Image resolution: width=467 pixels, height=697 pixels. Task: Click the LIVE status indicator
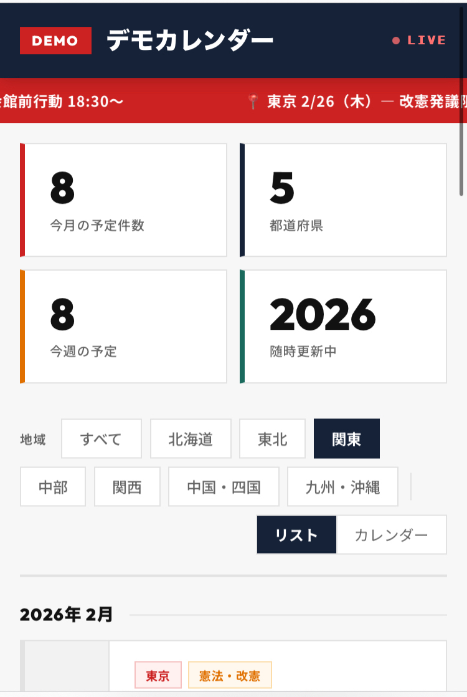(420, 41)
